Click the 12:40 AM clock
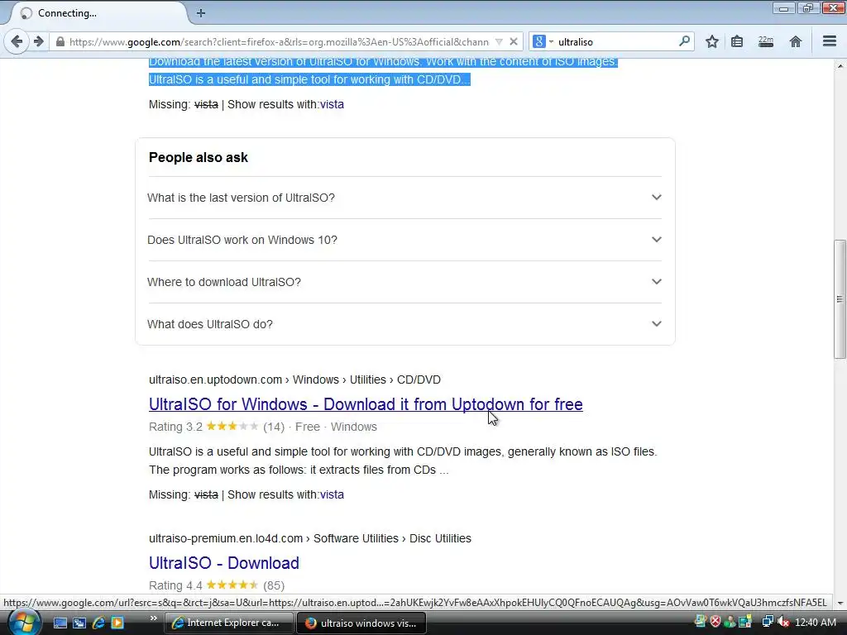Viewport: 847px width, 635px height. click(x=815, y=623)
